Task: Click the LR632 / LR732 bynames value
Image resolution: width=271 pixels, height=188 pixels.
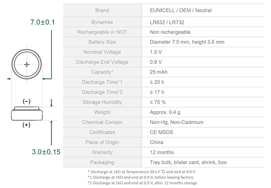Action: coord(167,22)
